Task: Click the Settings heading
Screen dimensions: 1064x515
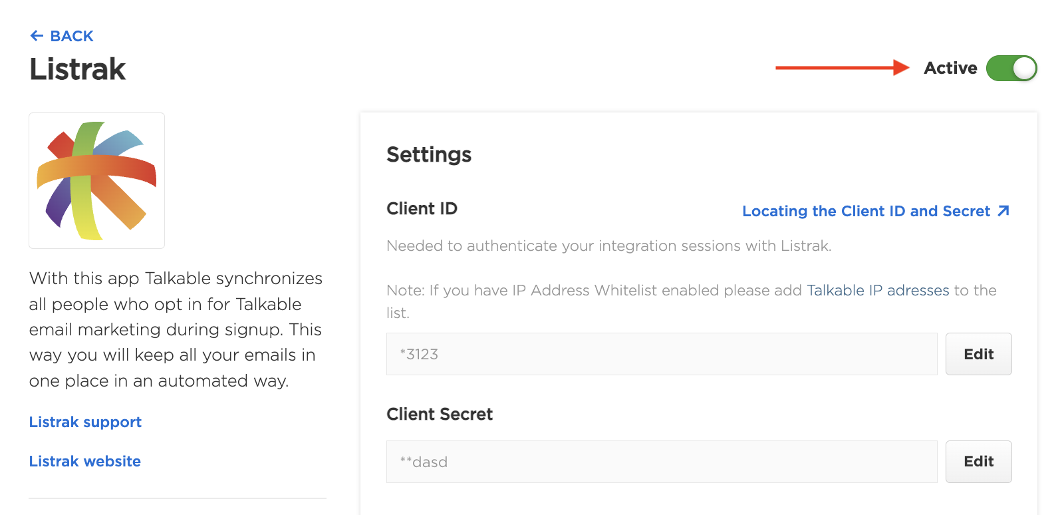Action: click(x=429, y=154)
